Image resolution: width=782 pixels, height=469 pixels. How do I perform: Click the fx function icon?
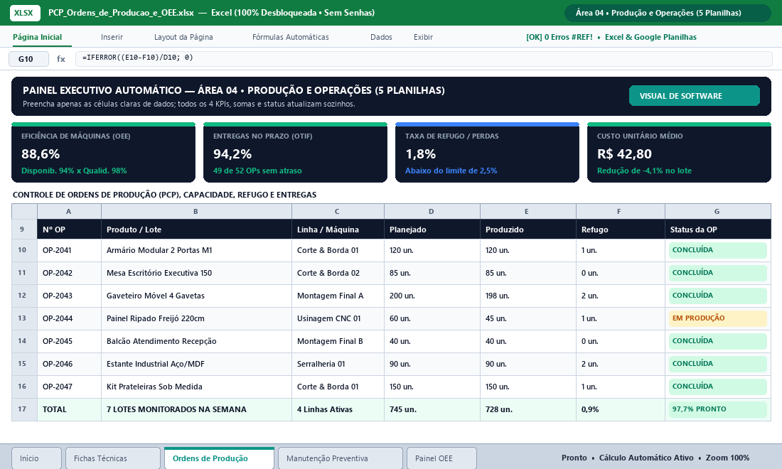[x=61, y=59]
